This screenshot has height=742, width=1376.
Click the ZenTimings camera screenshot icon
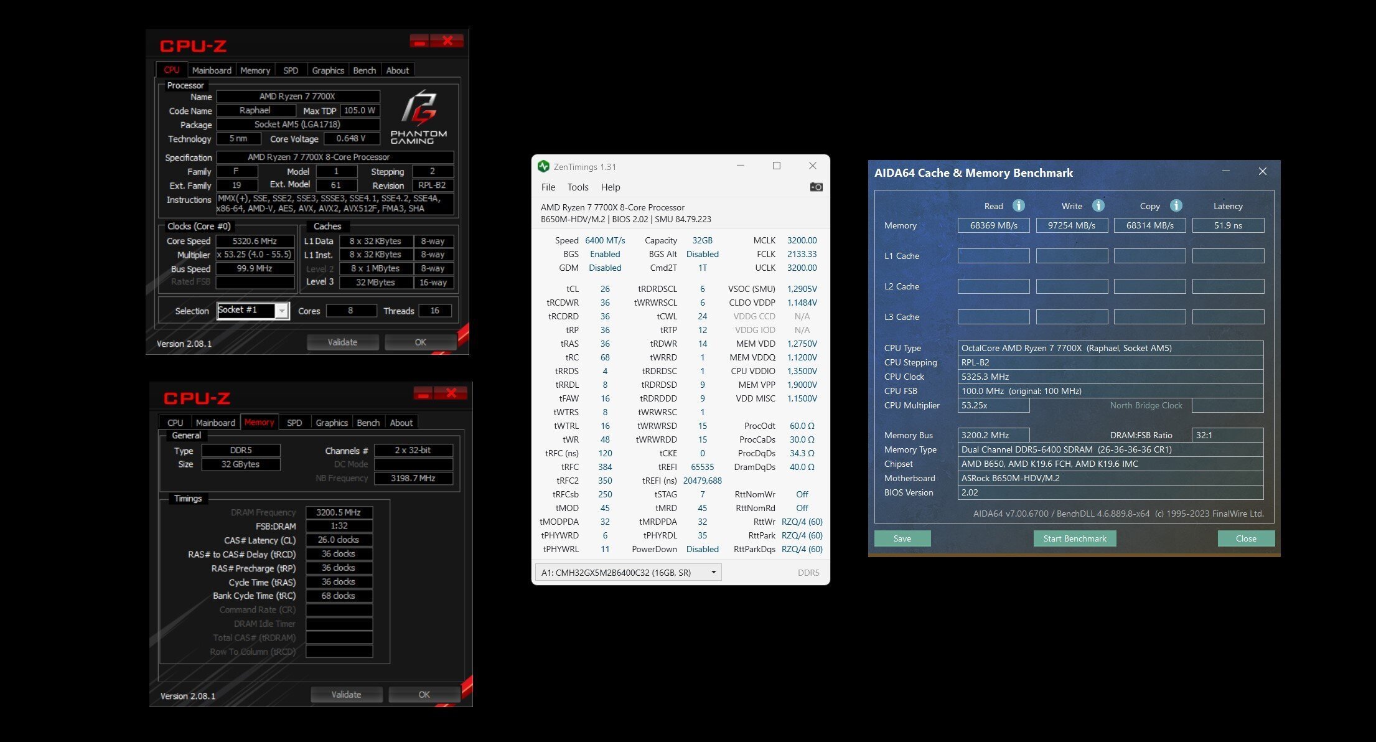[x=816, y=187]
